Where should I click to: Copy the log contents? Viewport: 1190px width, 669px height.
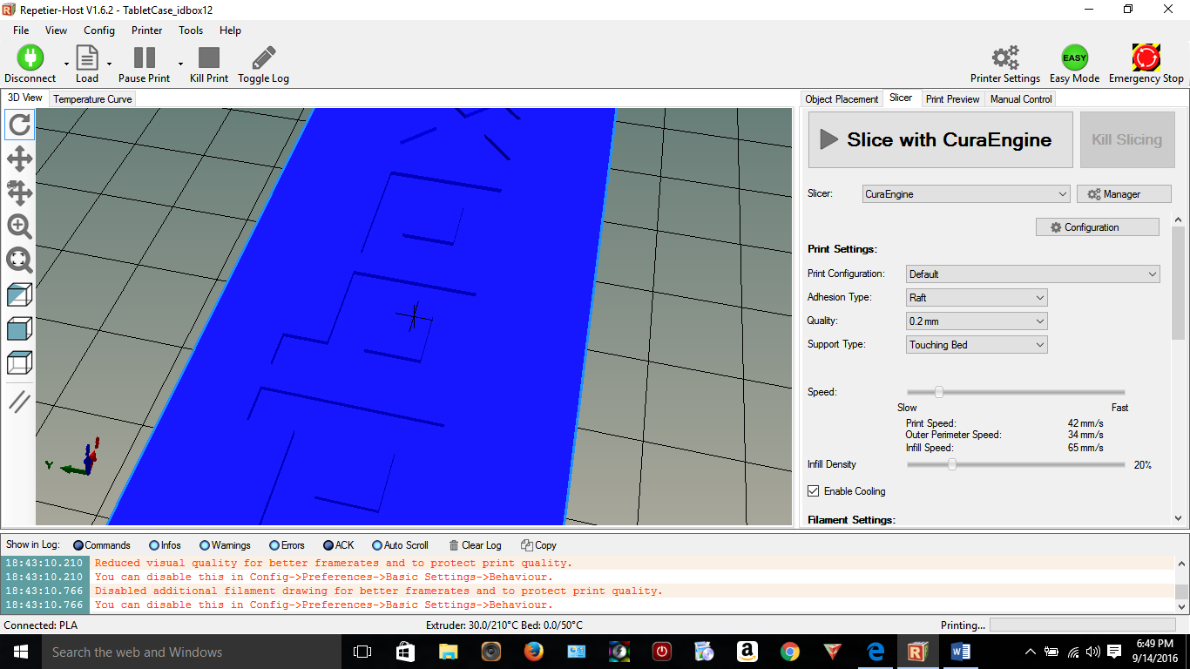click(538, 545)
